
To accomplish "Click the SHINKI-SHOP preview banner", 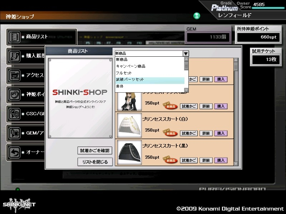I will point(80,98).
